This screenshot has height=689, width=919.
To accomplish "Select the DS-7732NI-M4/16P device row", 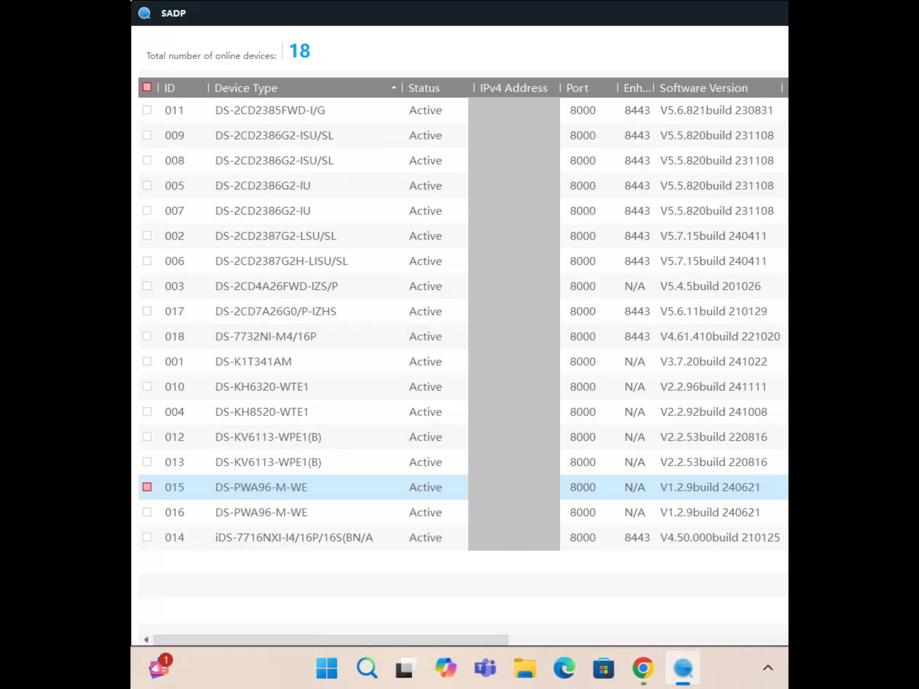I will (x=266, y=337).
